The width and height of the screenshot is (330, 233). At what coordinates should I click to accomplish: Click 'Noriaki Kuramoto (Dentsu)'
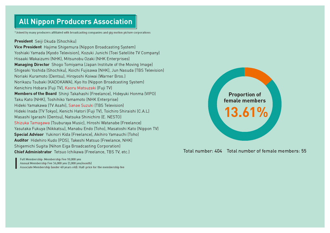39,76
